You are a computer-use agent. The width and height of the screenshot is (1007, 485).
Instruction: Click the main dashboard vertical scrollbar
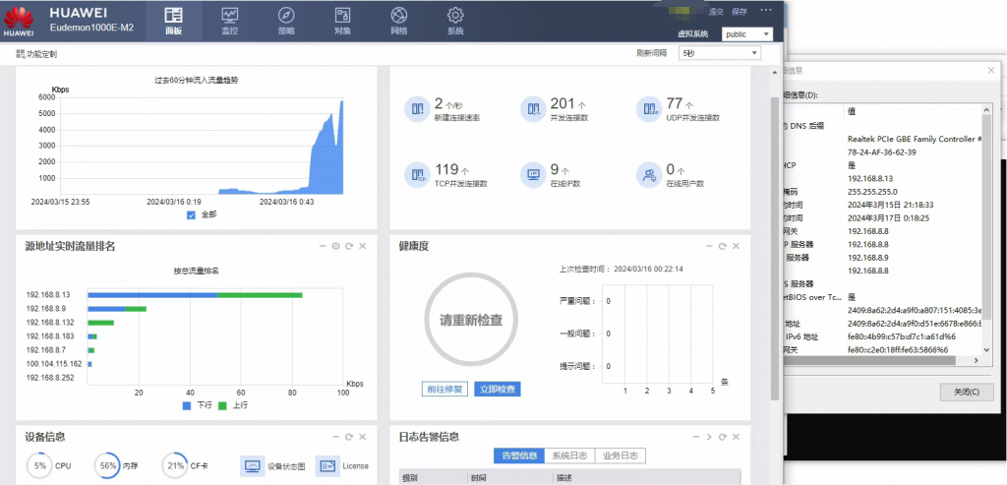774,244
